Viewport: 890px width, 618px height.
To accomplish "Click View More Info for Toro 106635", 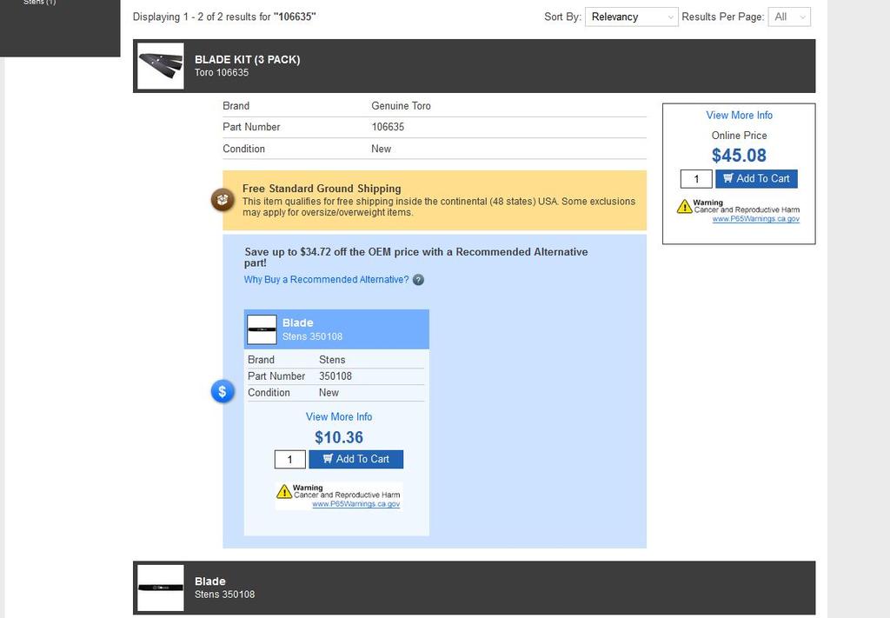I will 739,116.
